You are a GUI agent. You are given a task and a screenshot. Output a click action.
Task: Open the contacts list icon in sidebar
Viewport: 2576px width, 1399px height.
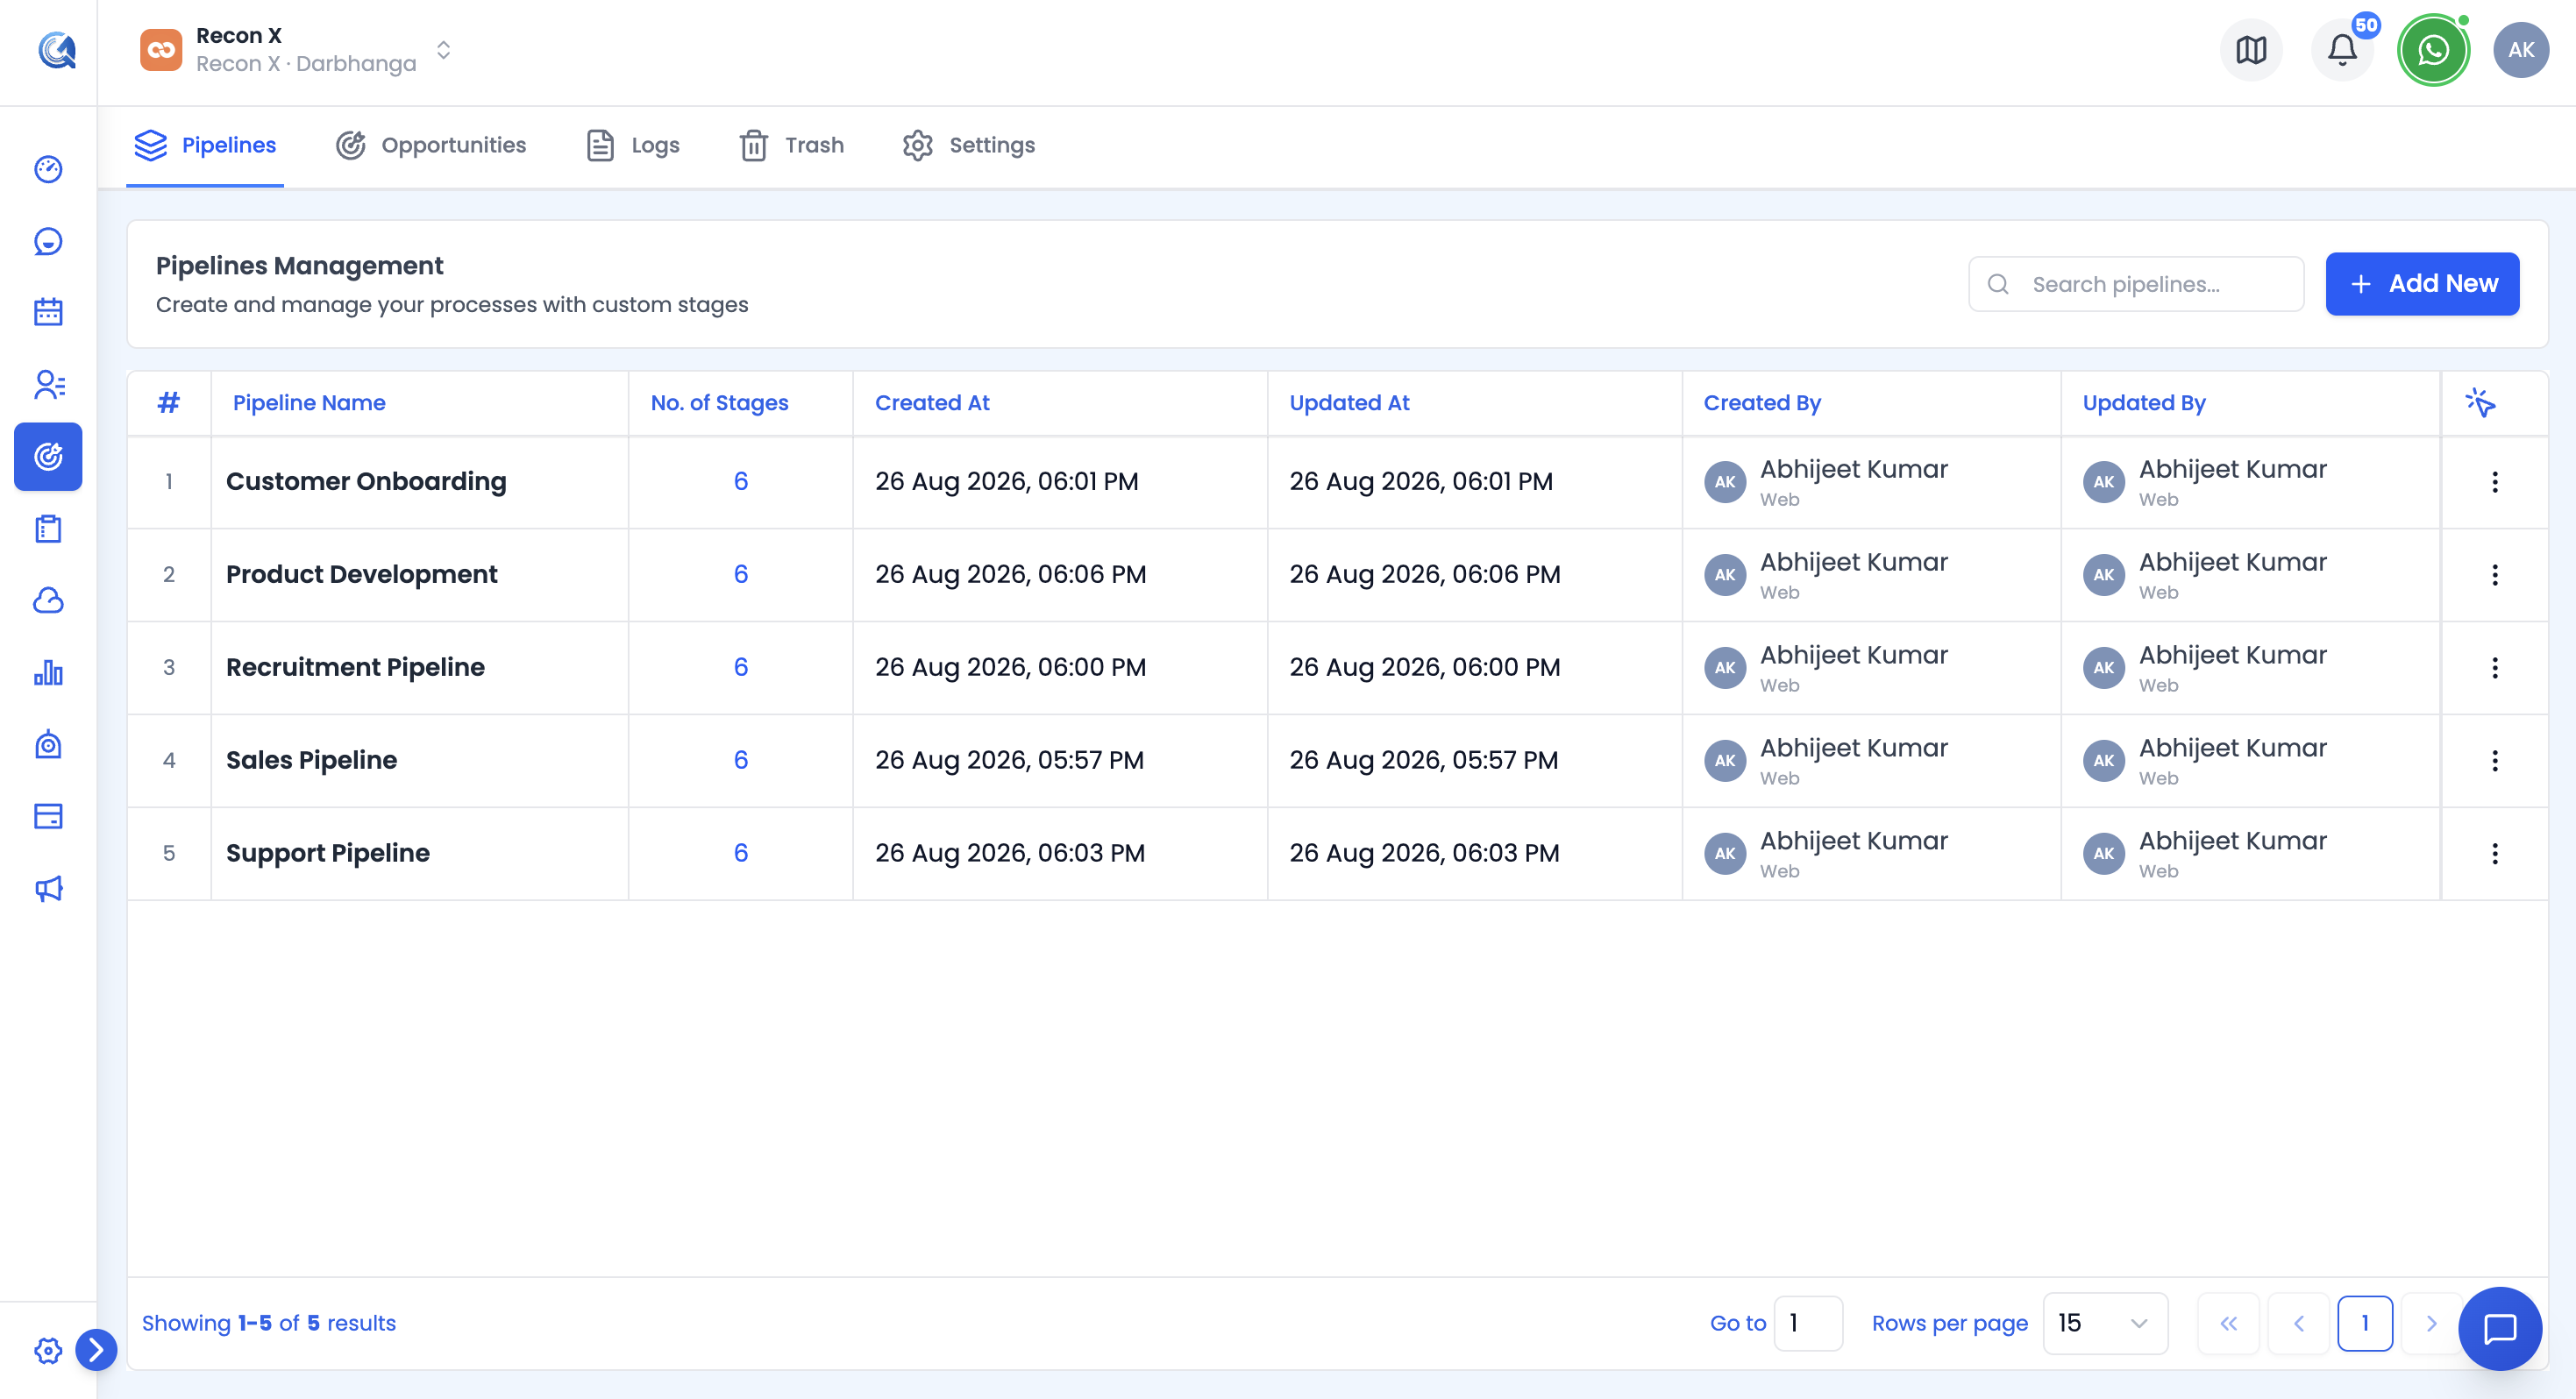click(x=48, y=385)
